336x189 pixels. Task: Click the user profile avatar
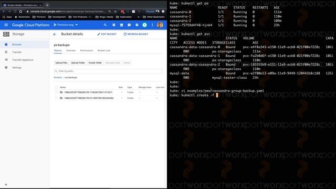click(160, 25)
